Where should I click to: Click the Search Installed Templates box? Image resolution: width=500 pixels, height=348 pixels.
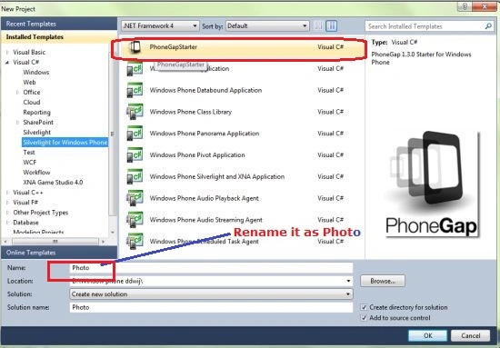click(429, 26)
